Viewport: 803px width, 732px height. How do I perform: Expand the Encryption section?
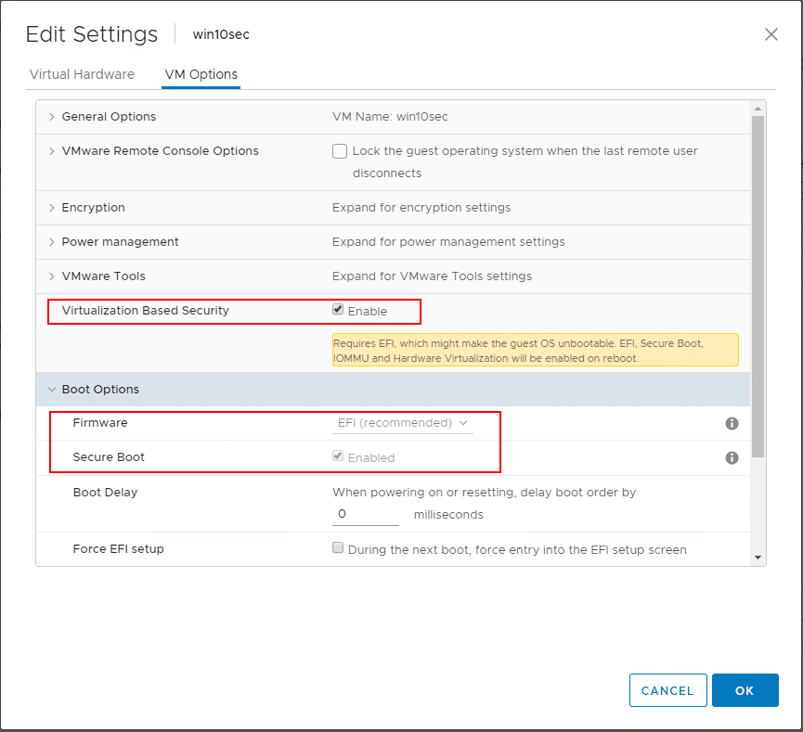tap(52, 208)
